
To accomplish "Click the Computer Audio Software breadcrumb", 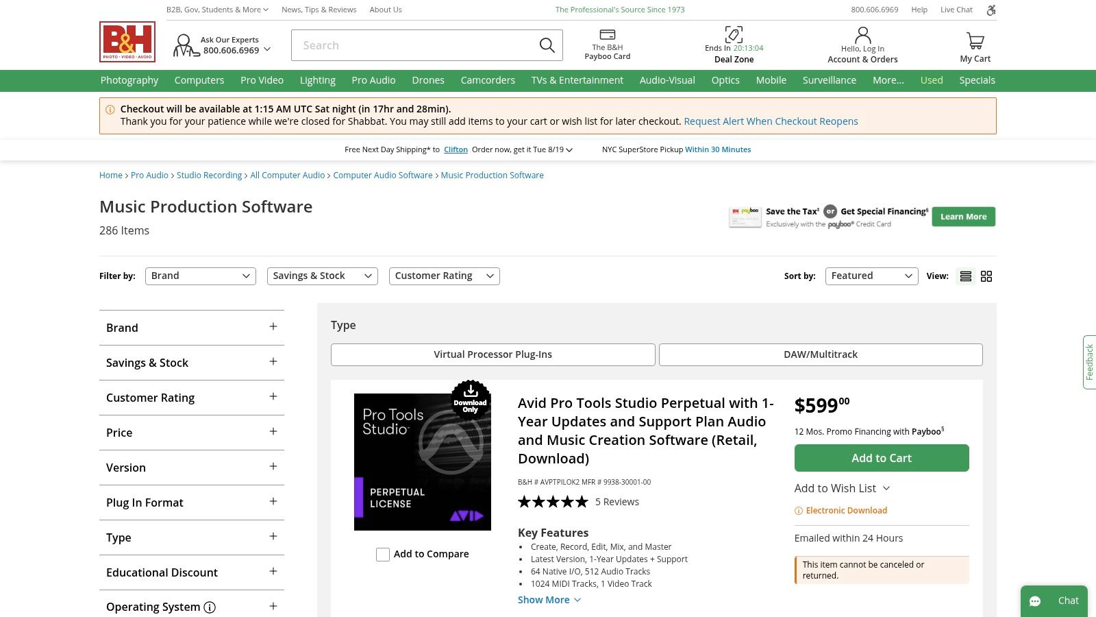I will pyautogui.click(x=383, y=176).
